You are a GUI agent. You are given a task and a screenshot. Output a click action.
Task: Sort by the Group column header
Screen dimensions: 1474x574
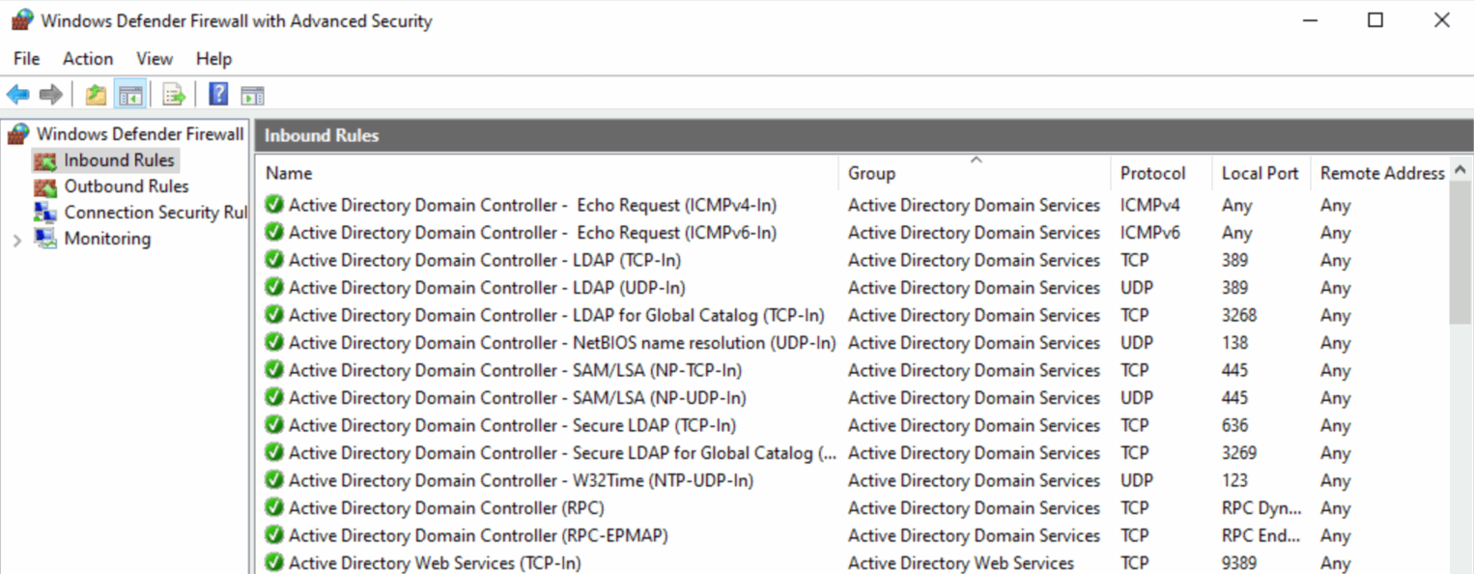click(x=871, y=174)
